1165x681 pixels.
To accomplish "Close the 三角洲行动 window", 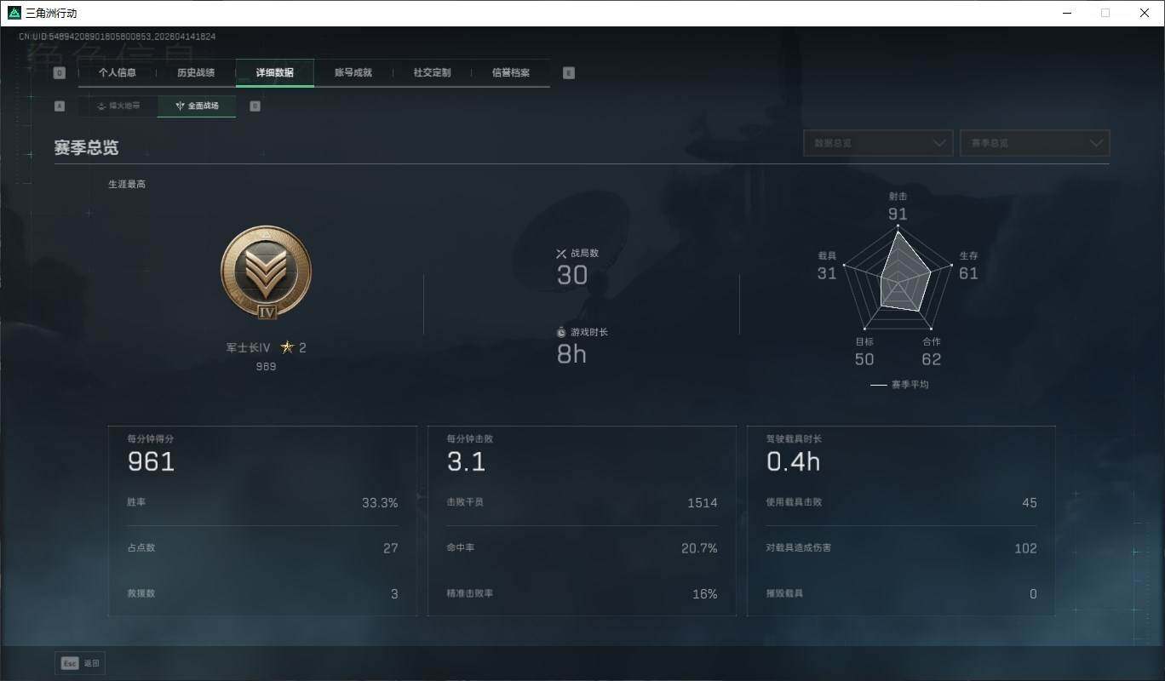I will point(1145,13).
